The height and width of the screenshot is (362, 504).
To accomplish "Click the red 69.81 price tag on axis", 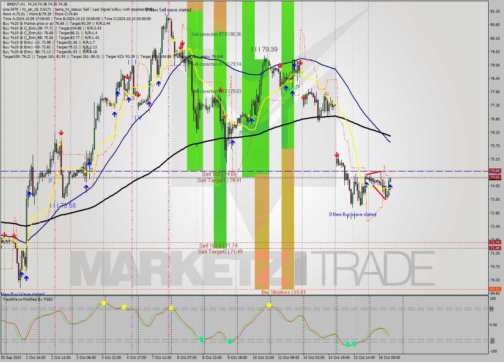I will pos(495,289).
